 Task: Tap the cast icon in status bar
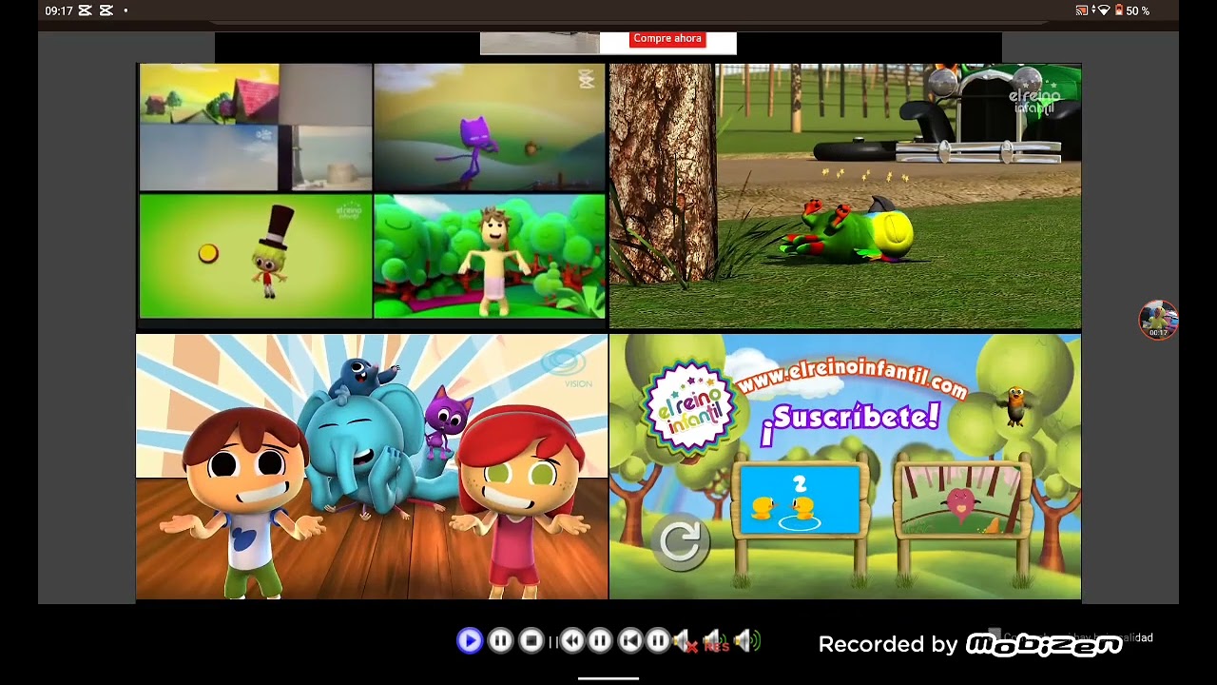(x=1082, y=10)
